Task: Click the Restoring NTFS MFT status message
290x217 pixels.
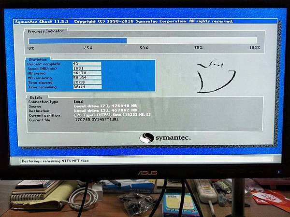Action: [x=55, y=161]
